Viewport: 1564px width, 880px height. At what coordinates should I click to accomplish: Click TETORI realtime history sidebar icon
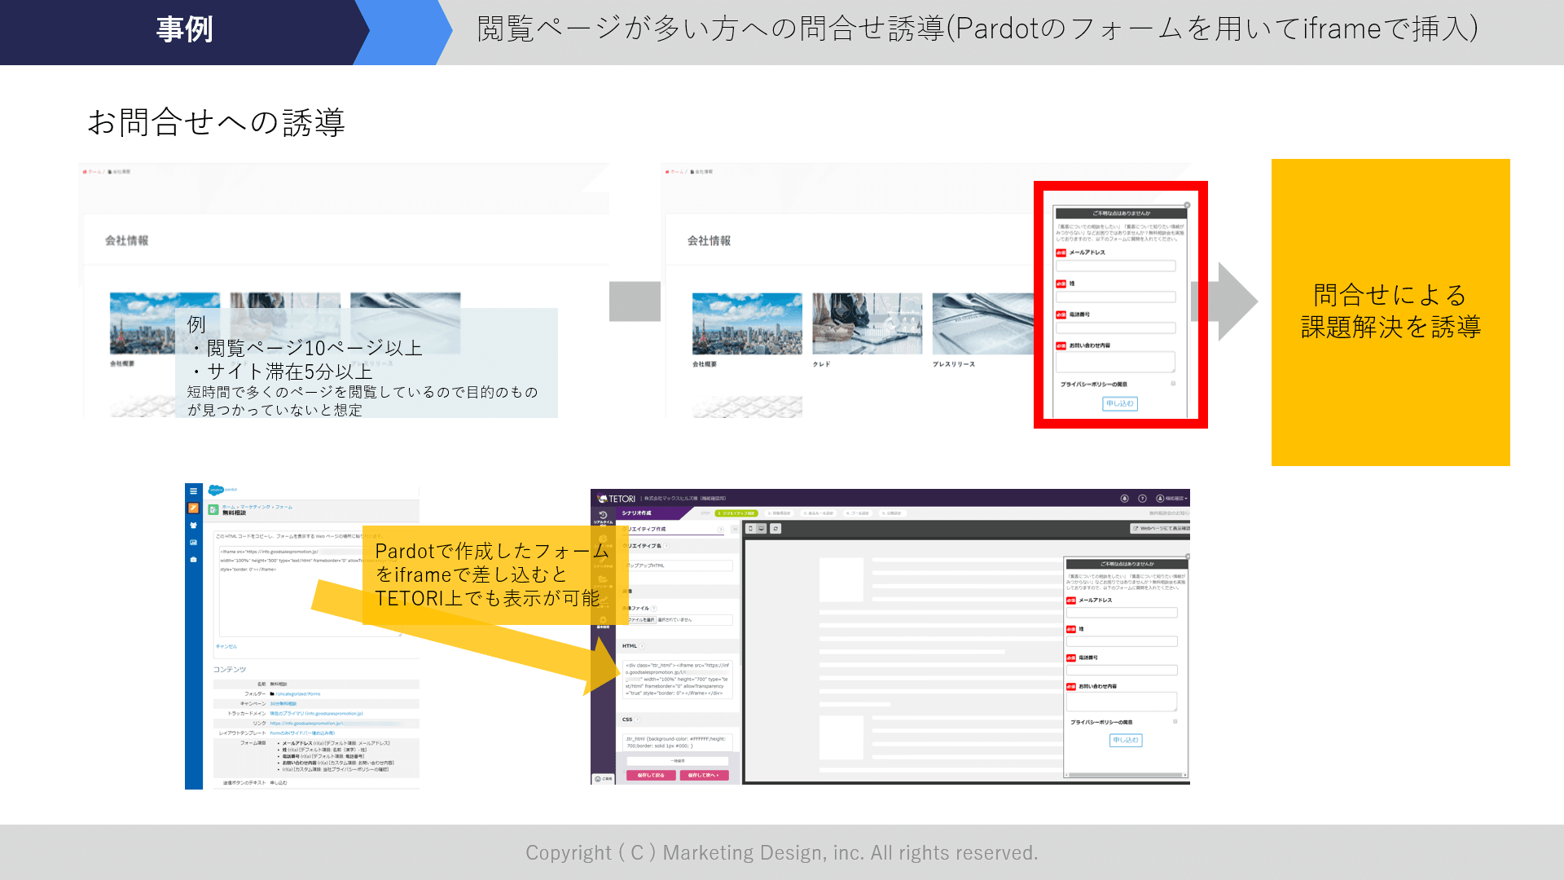[603, 517]
